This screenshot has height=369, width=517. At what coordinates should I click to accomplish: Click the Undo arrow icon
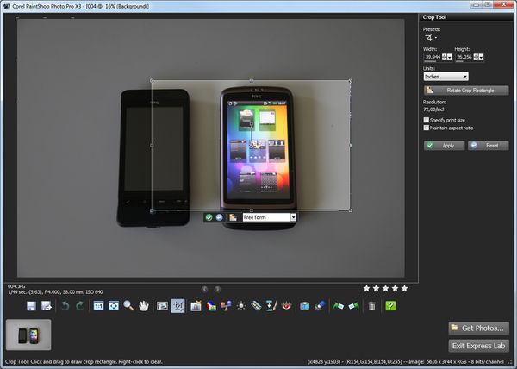pos(64,306)
